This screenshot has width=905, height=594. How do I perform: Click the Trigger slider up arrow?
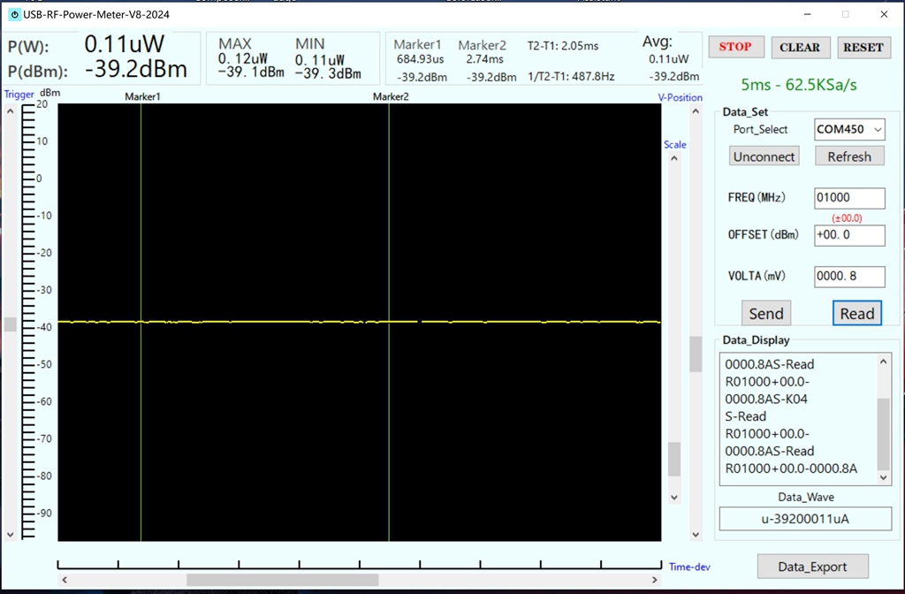[x=11, y=110]
